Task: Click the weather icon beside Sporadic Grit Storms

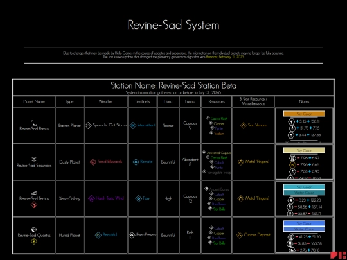Action: click(x=88, y=125)
